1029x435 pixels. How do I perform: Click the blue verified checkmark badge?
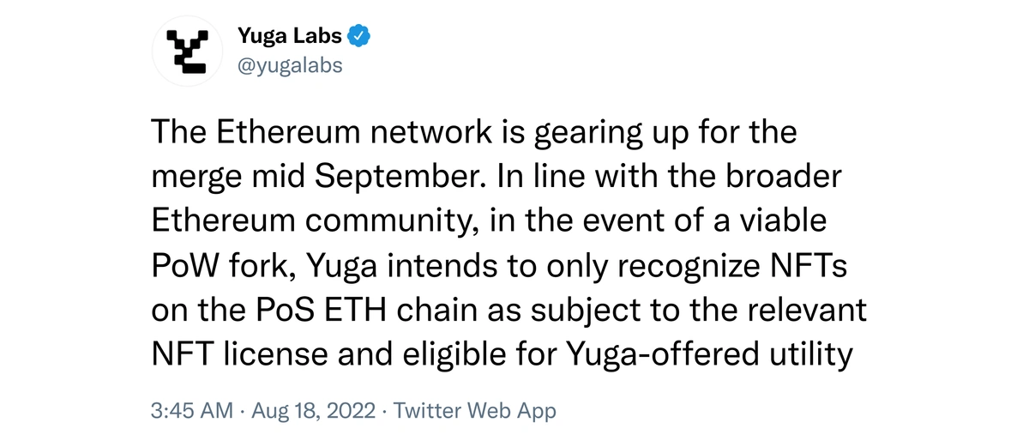click(361, 37)
